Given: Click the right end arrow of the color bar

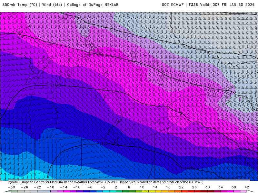Looking at the screenshot, I should point(250,191).
